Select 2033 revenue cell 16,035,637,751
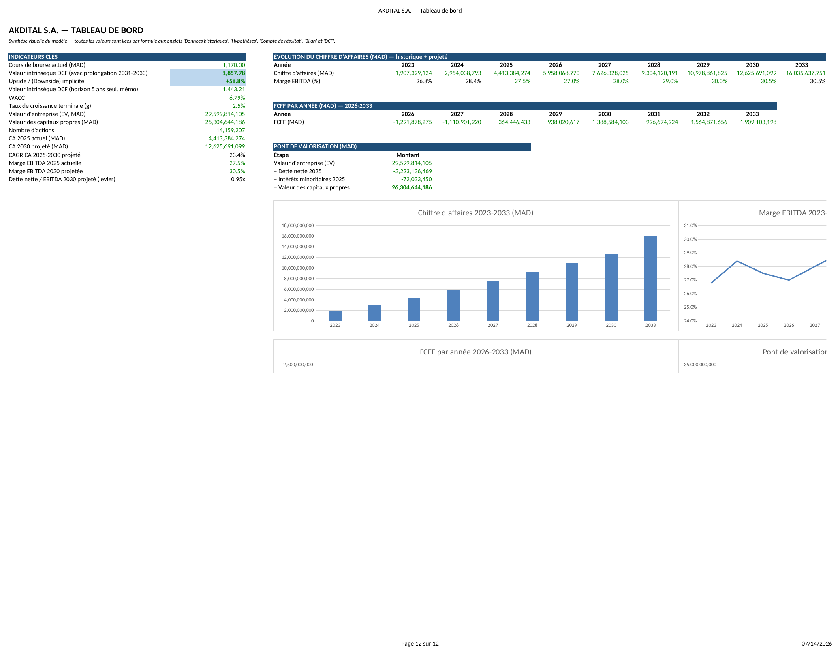840x655 pixels. [x=806, y=73]
